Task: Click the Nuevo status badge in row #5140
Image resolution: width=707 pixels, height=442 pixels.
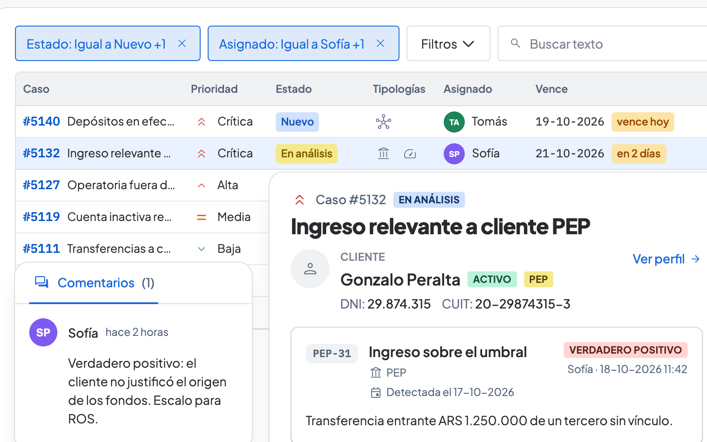Action: click(x=297, y=122)
